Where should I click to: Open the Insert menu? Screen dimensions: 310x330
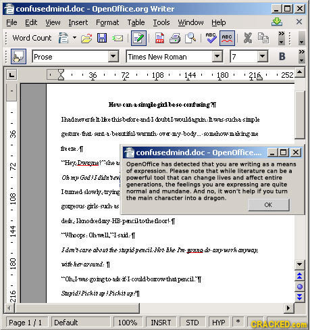click(x=78, y=22)
